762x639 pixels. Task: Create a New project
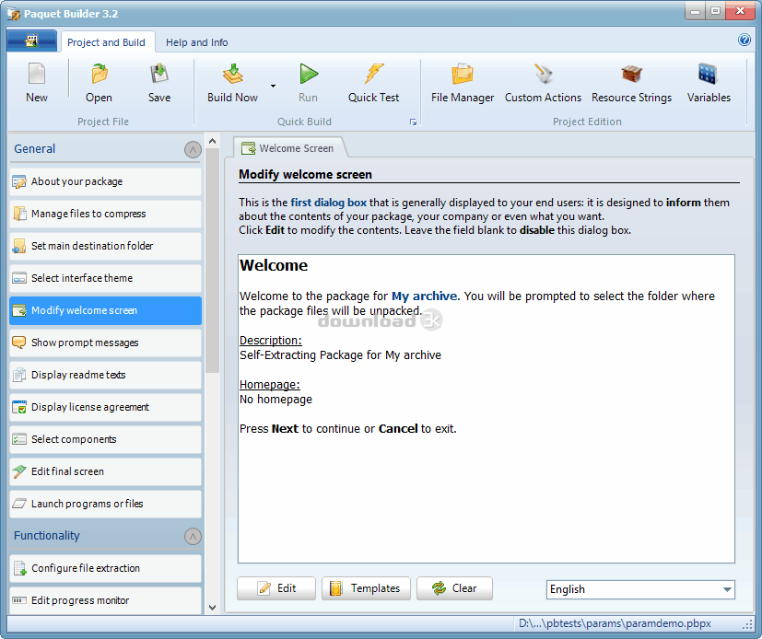pyautogui.click(x=37, y=84)
